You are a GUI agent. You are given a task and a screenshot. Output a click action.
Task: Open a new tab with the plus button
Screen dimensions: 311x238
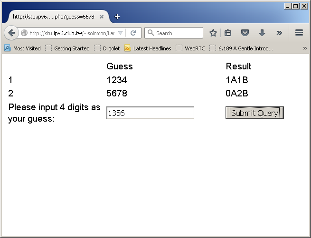pos(117,17)
